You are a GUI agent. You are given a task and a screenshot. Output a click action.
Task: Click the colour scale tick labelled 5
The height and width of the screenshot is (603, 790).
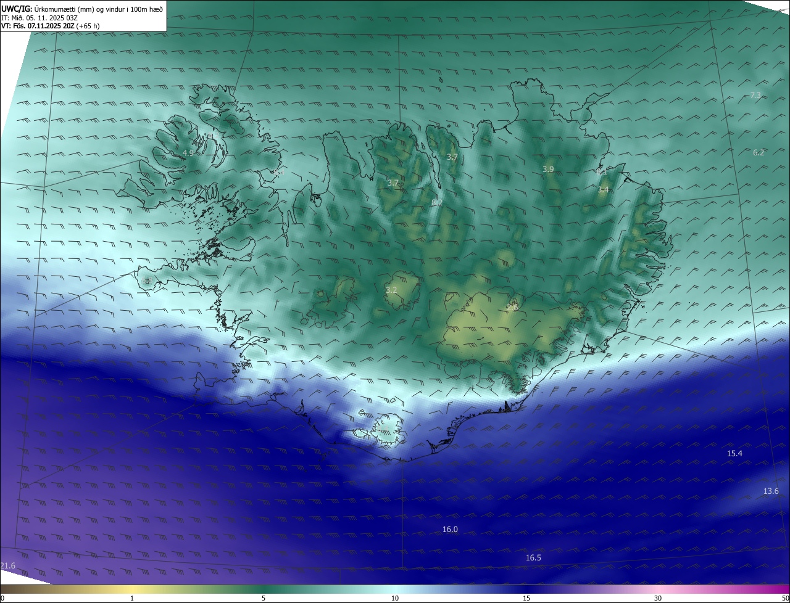264,598
